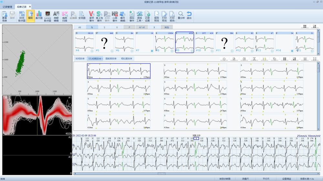Select the AF Af category tab
This screenshot has height=181, width=323.
142,27
